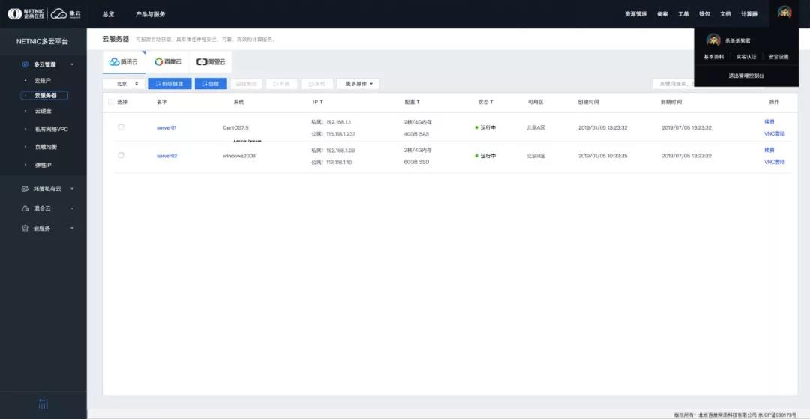Image resolution: width=810 pixels, height=419 pixels.
Task: Select the radio button for server02
Action: 121,155
